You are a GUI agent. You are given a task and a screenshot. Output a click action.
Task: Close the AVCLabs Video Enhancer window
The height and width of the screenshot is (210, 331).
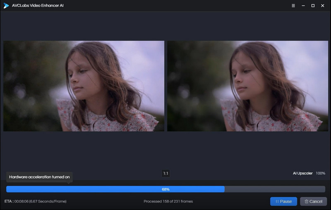click(x=323, y=6)
